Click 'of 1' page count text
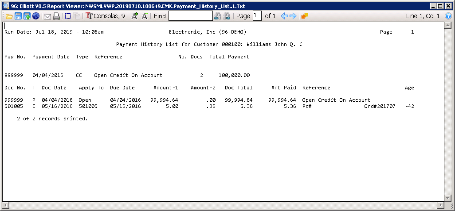455x211 pixels. [x=270, y=16]
